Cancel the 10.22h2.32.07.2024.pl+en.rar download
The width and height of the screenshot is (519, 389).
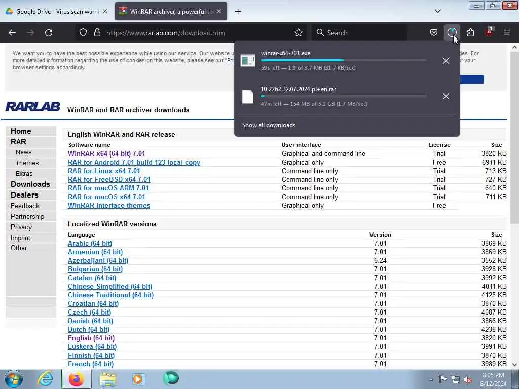446,96
